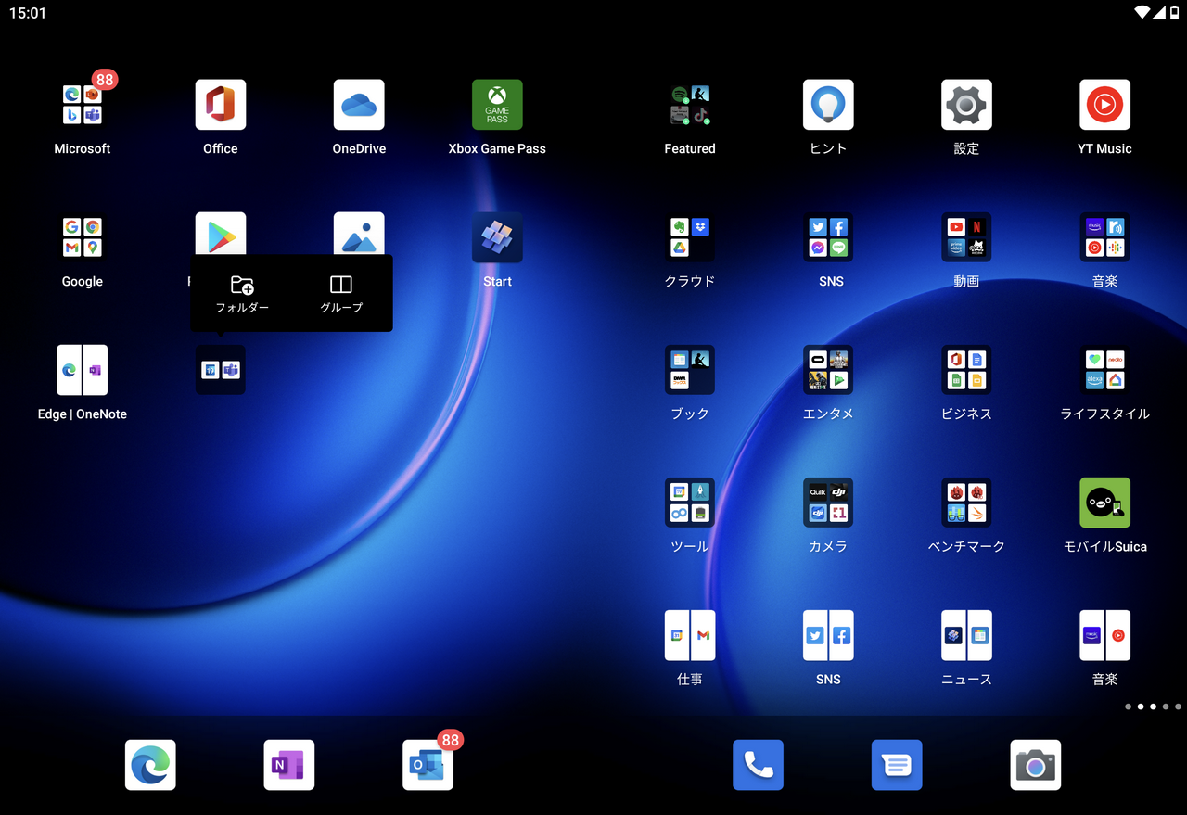Launch YT Music app

pos(1104,105)
